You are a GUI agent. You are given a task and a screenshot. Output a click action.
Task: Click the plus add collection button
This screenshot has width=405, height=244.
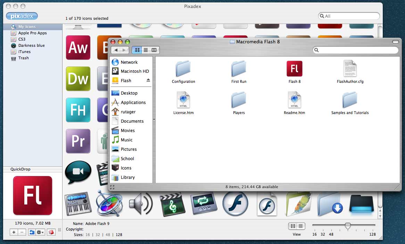14,232
